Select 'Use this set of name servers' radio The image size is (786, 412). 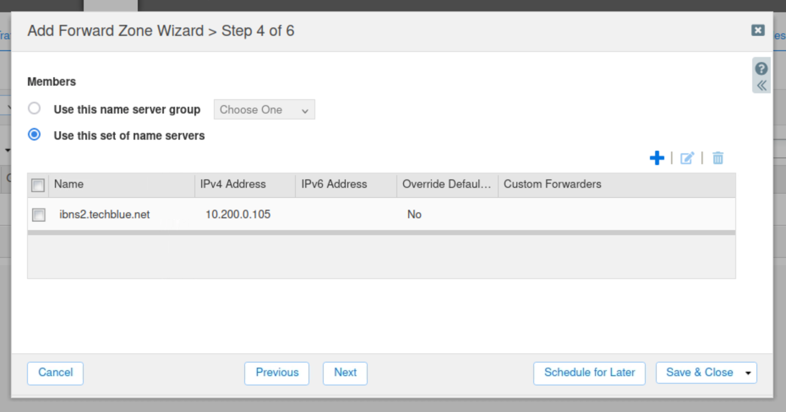34,135
